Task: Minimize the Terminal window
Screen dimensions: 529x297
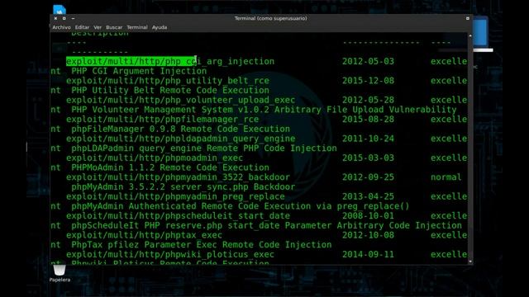Action: [x=73, y=18]
